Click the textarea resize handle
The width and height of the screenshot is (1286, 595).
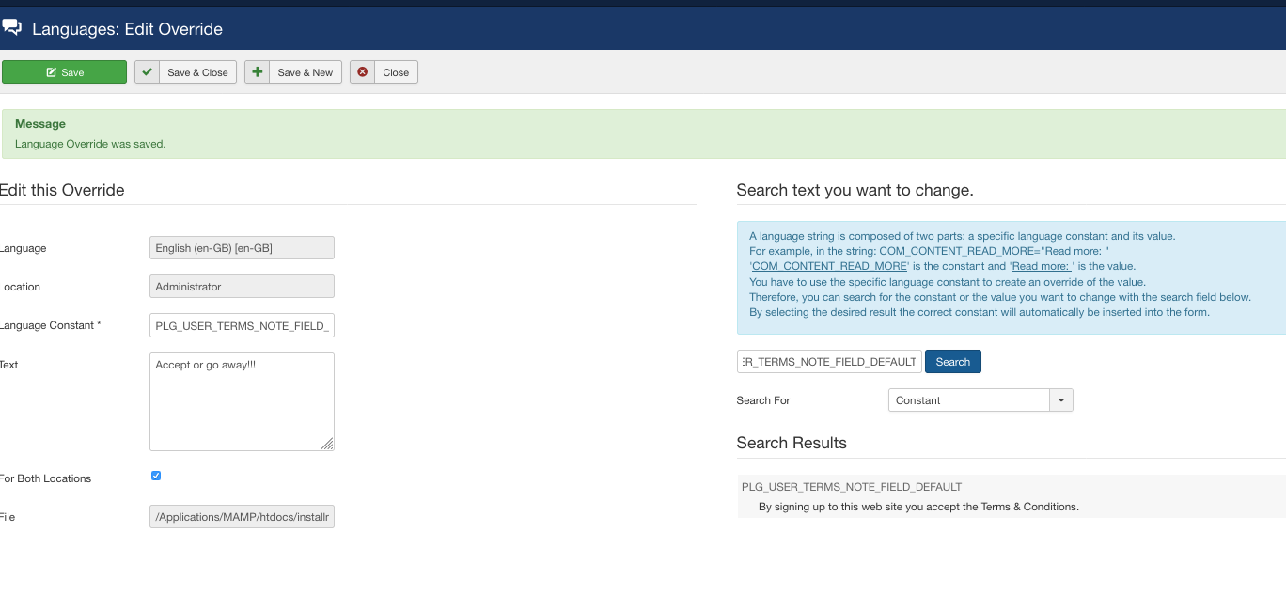click(327, 444)
